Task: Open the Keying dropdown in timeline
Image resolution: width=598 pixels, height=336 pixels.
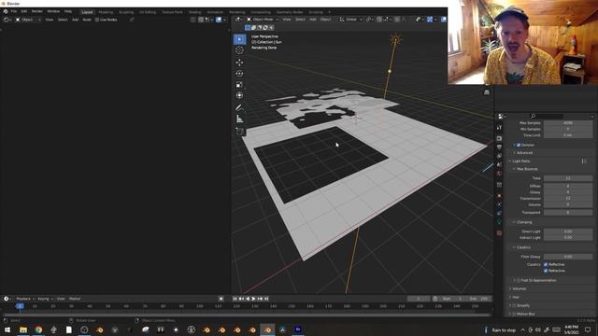Action: coord(45,299)
